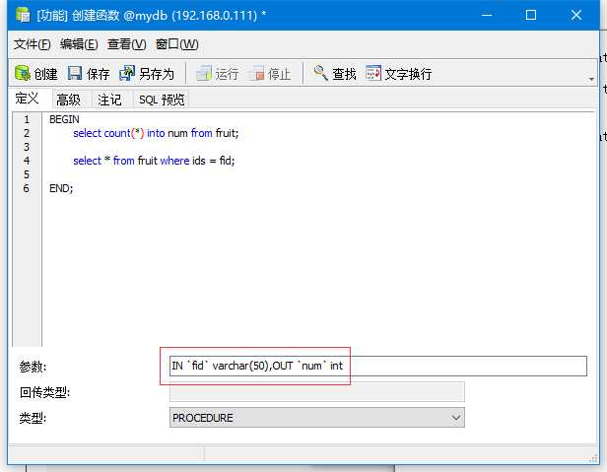
Task: Close the 创建函数 window
Action: click(575, 15)
